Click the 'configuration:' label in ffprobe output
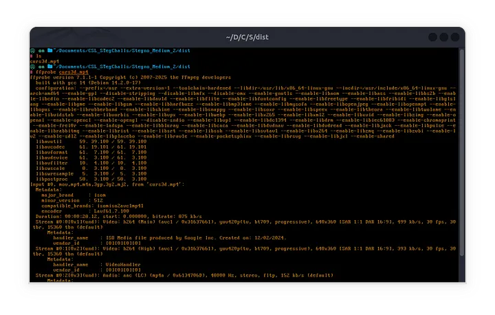 pyautogui.click(x=56, y=88)
